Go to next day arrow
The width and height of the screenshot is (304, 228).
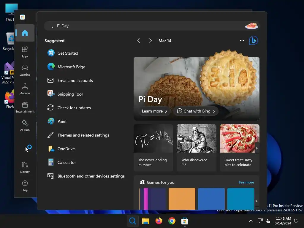(x=150, y=41)
